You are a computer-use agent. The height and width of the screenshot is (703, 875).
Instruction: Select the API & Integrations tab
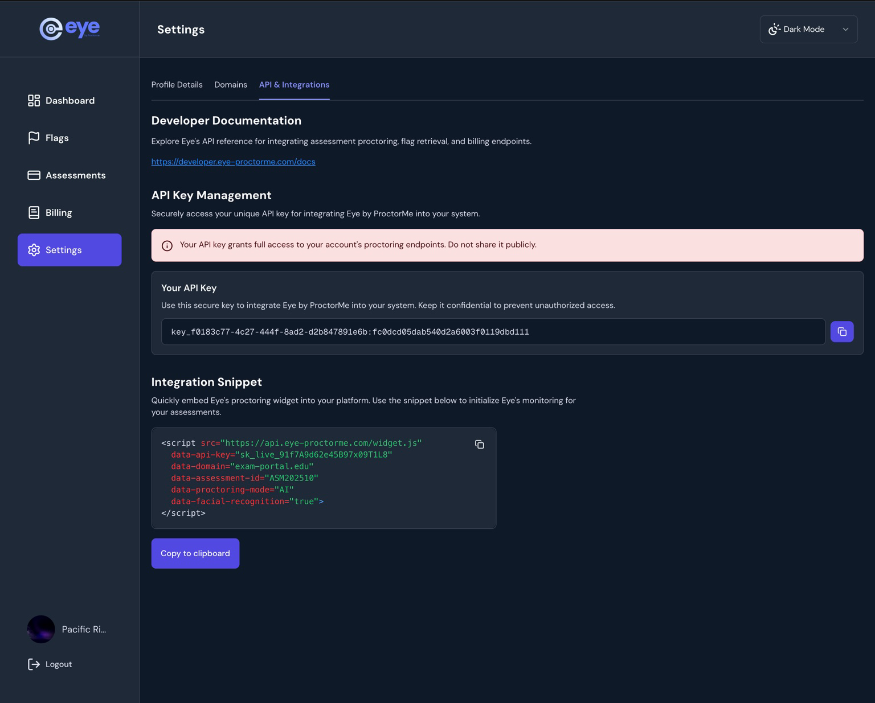[294, 84]
